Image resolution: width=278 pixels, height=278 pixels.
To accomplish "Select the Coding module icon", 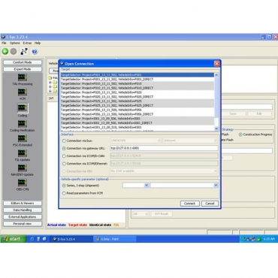I will (x=23, y=108).
